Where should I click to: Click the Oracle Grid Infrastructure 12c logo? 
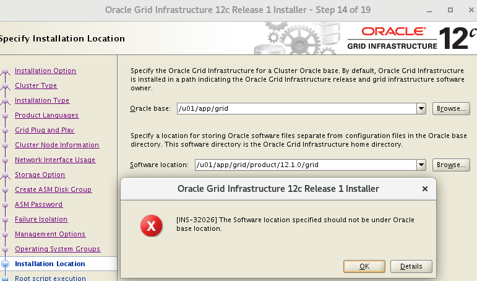point(409,38)
